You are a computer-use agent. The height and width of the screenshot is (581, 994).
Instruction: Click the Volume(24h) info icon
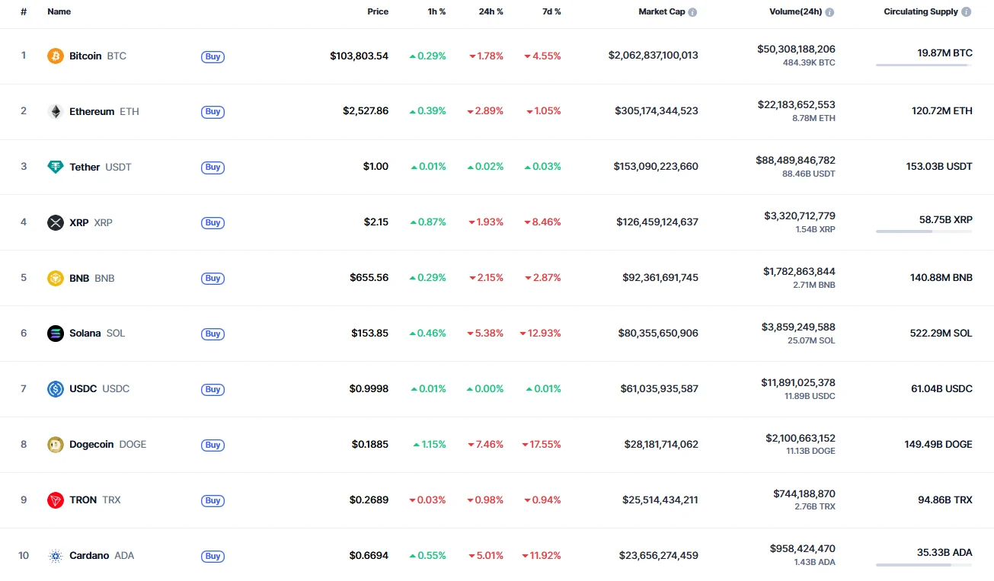pyautogui.click(x=829, y=12)
